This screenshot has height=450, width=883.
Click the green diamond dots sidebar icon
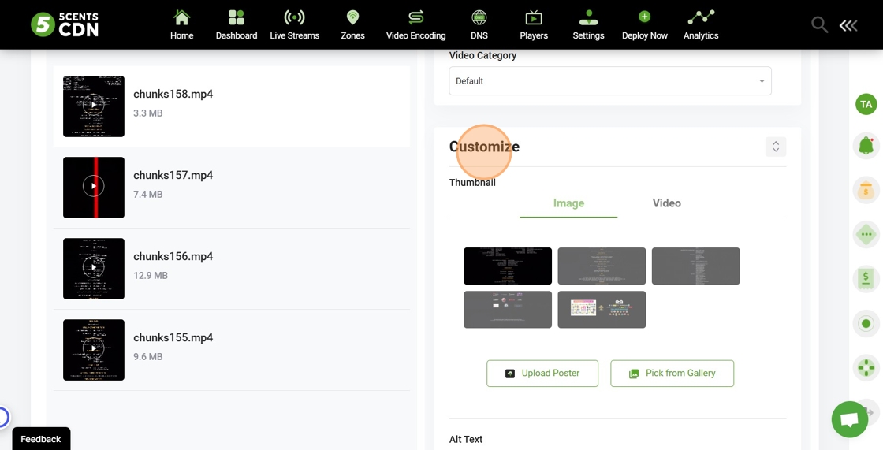pos(866,234)
